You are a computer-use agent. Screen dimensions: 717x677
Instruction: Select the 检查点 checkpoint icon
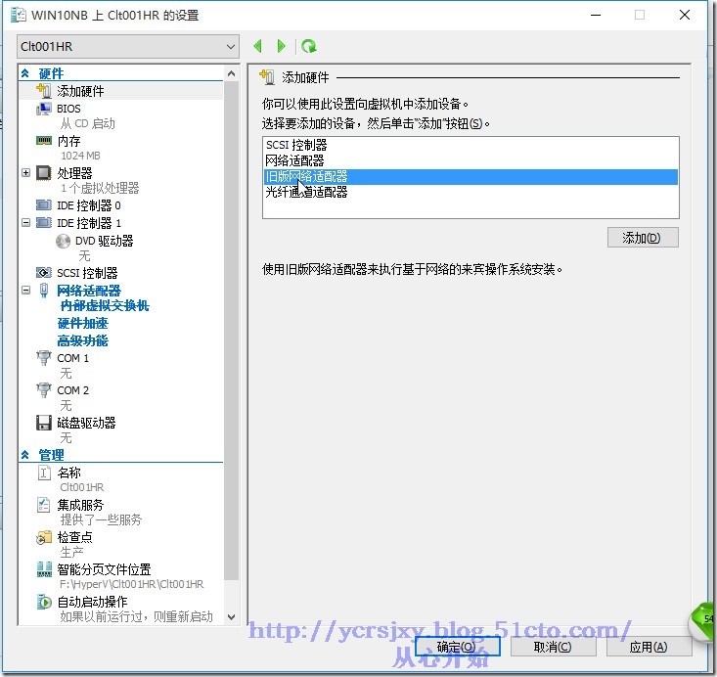[44, 537]
